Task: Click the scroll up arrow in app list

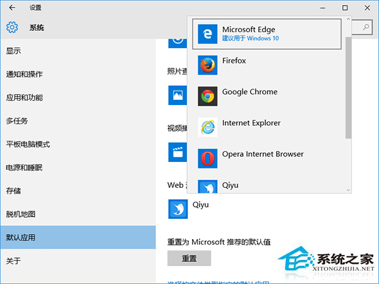Action: pyautogui.click(x=348, y=19)
